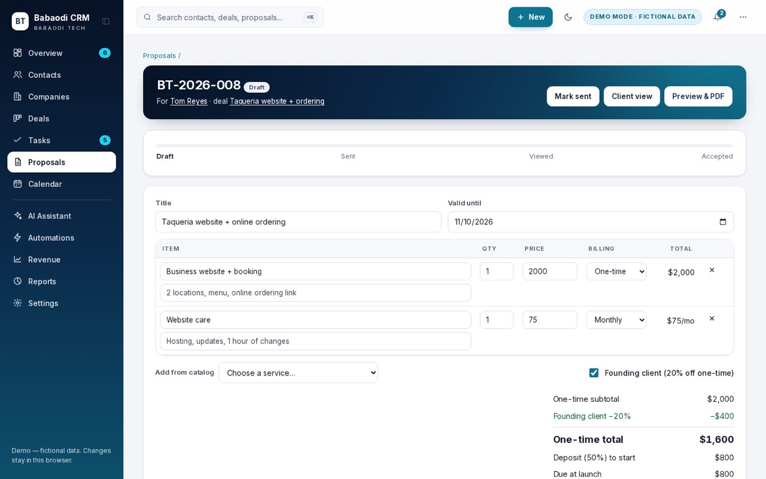
Task: Toggle Founding client 20% discount checkbox
Action: 594,373
